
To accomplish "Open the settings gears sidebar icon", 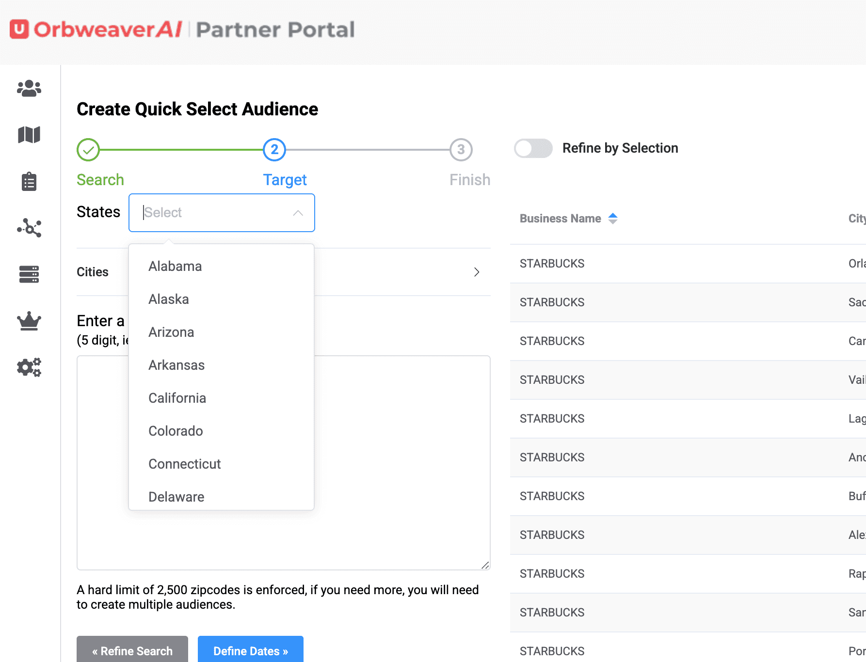I will (29, 367).
